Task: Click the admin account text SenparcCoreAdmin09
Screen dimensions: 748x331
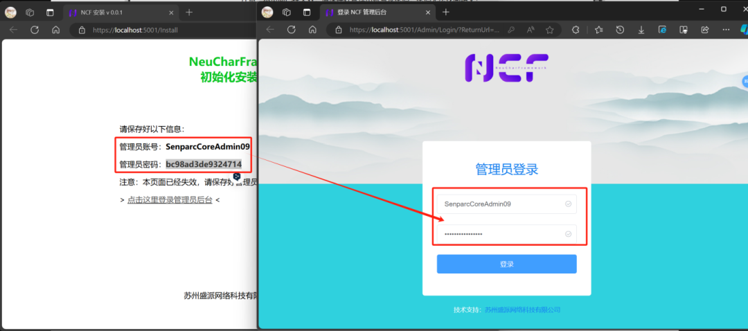Action: tap(208, 146)
